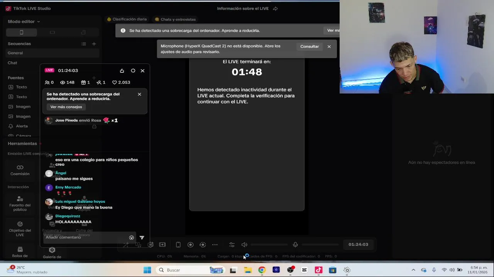494x277 pixels.
Task: Open the audio mixer sliders icon
Action: click(232, 245)
